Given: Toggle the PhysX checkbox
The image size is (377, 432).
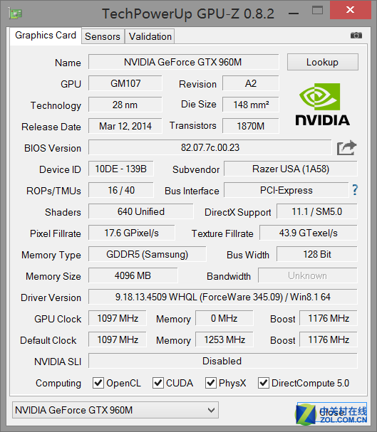Looking at the screenshot, I should [x=211, y=383].
